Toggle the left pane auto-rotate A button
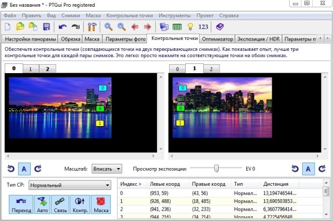 click(24, 169)
